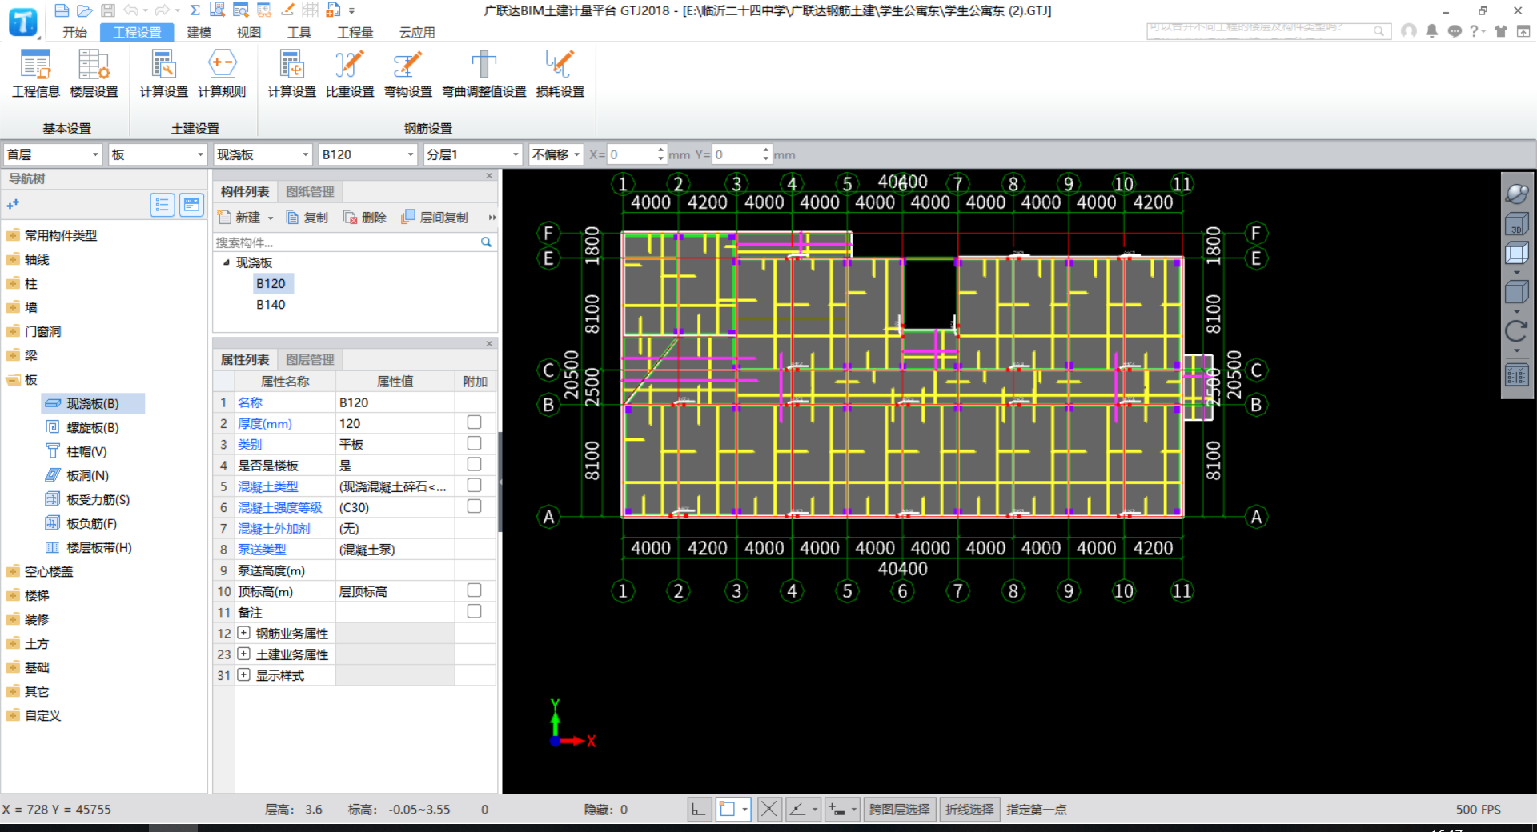Open 弯曲调整值设置
Image resolution: width=1537 pixels, height=832 pixels.
(x=484, y=74)
